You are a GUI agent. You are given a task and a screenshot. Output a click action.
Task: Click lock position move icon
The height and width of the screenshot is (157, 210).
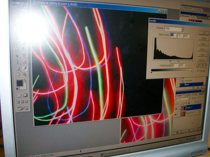click(186, 103)
